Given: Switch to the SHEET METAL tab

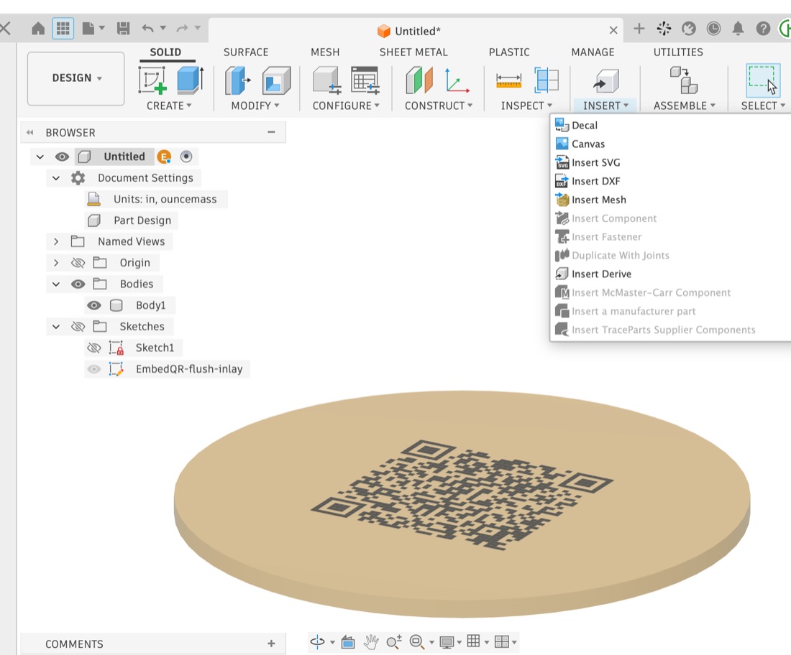Looking at the screenshot, I should tap(413, 52).
